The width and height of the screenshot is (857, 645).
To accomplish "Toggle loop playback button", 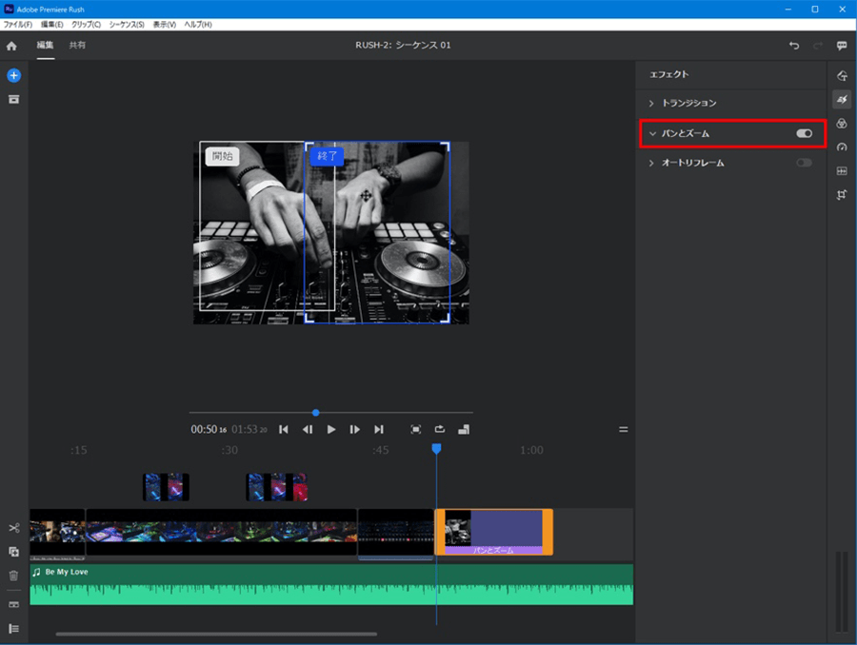I will (440, 429).
